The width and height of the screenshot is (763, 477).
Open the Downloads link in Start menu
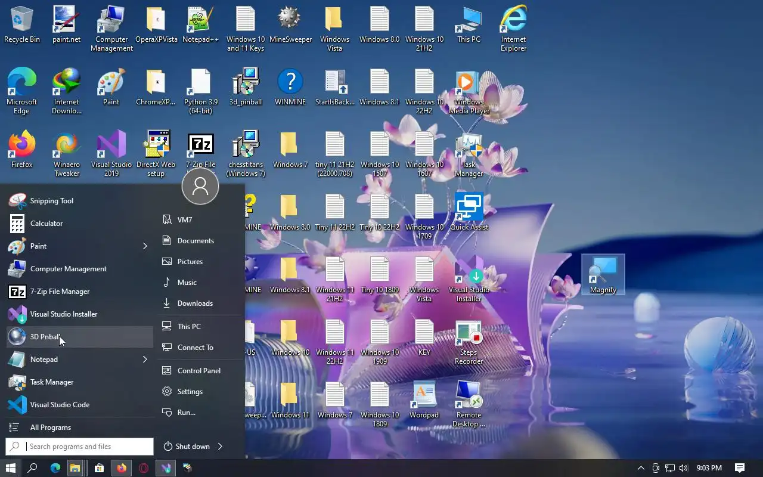click(x=200, y=303)
